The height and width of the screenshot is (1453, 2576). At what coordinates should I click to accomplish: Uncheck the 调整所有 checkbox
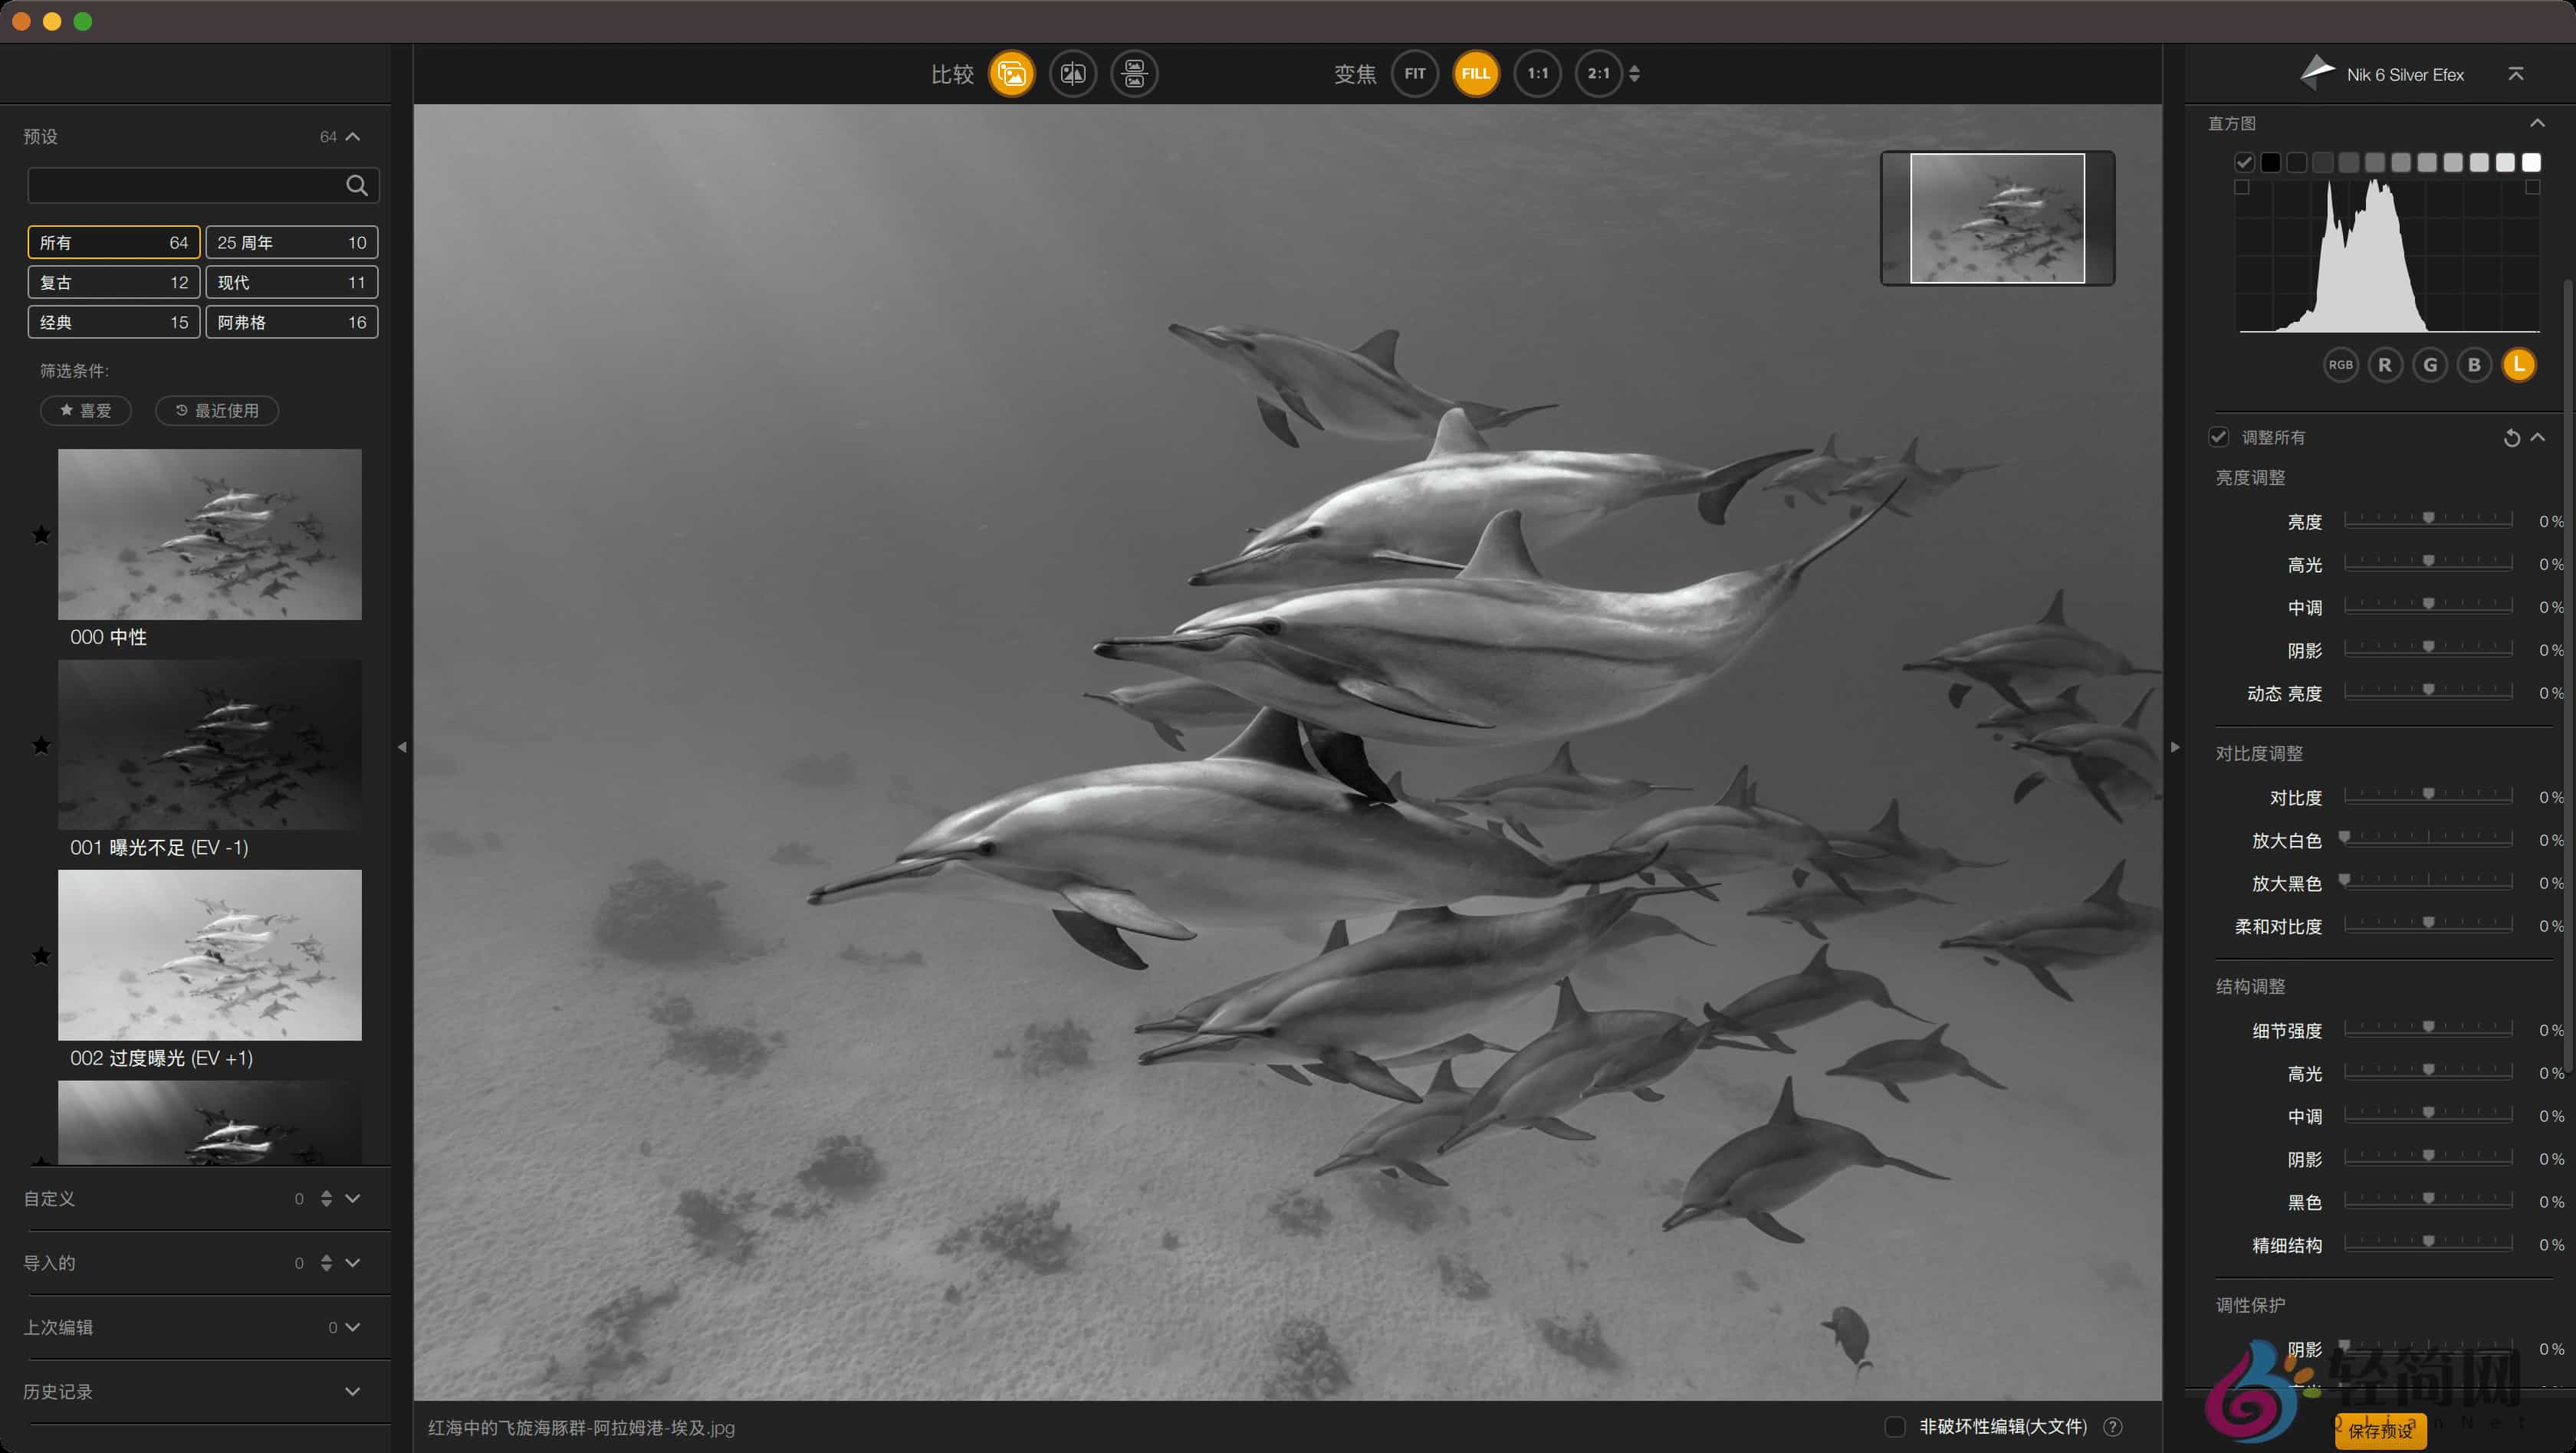[x=2219, y=438]
